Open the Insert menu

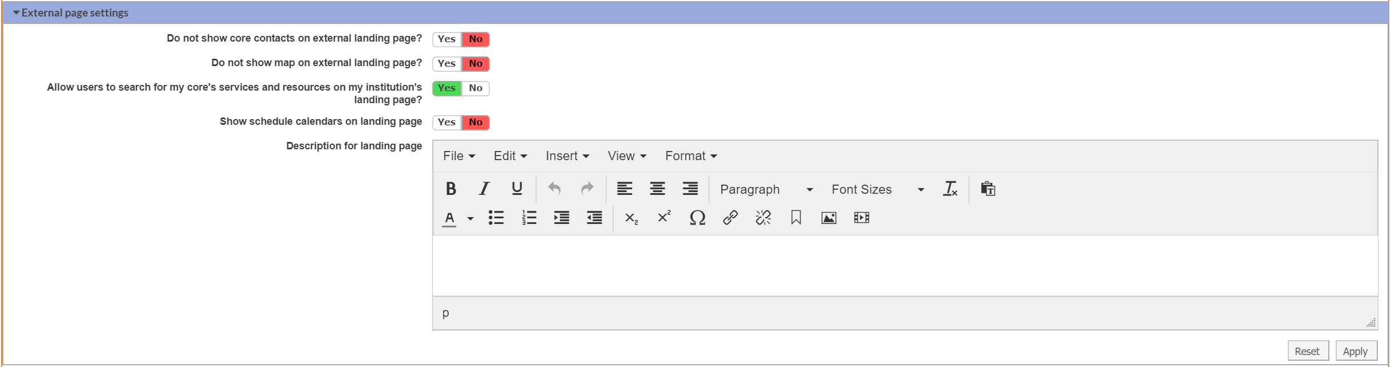(x=567, y=156)
